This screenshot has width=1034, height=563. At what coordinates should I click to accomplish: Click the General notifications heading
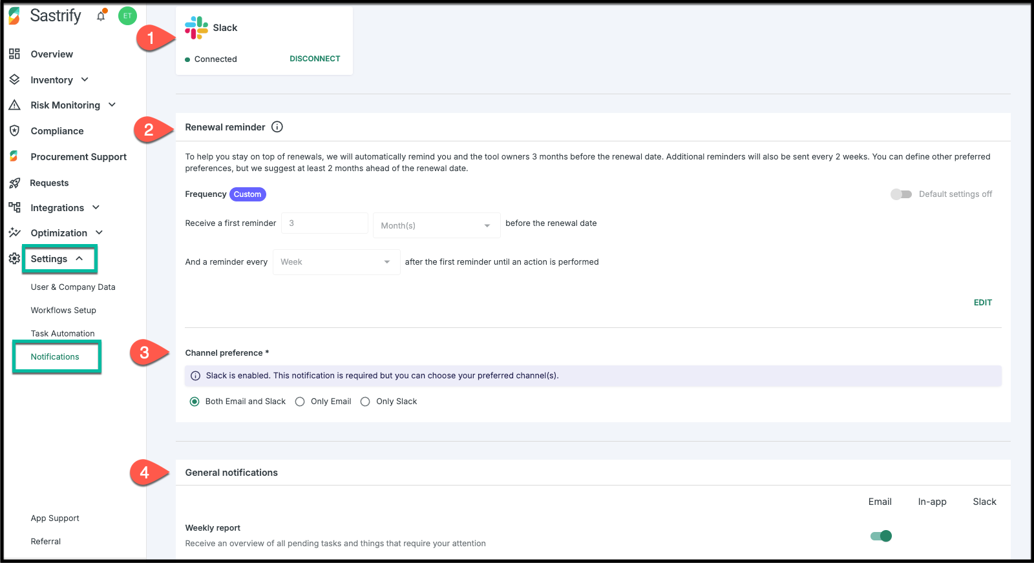(231, 473)
